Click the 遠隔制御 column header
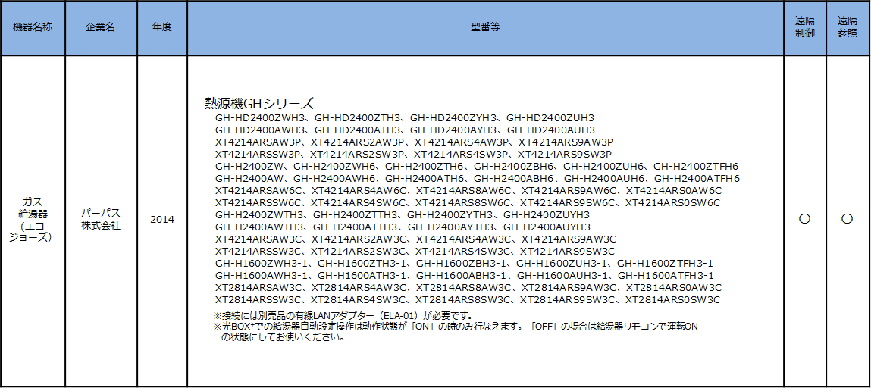871x388 pixels. pyautogui.click(x=804, y=28)
